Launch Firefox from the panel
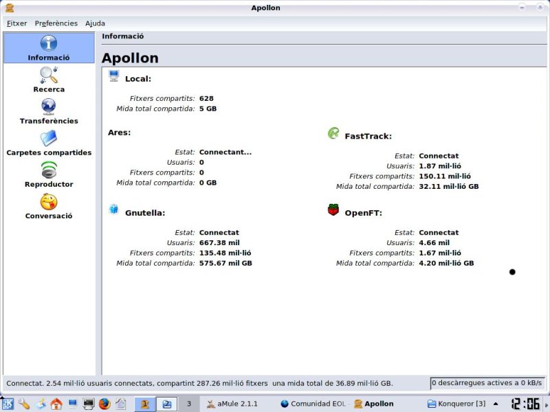 pos(104,404)
